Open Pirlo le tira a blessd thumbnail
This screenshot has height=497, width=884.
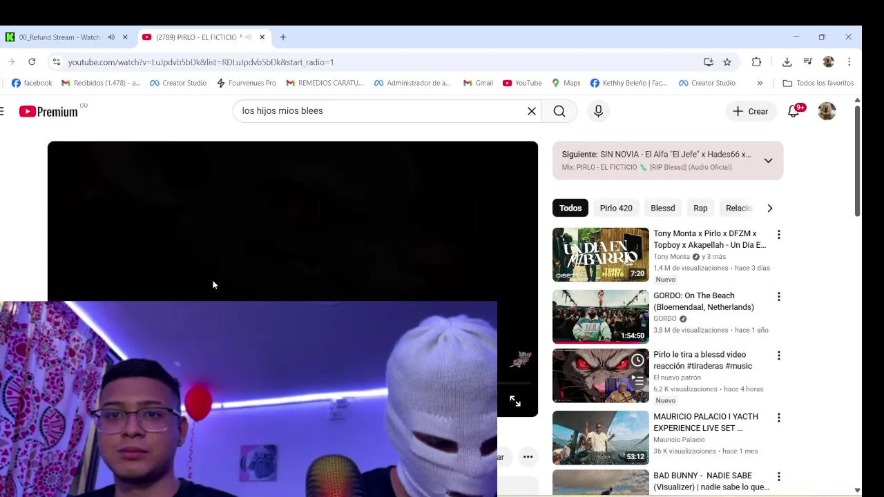[601, 376]
